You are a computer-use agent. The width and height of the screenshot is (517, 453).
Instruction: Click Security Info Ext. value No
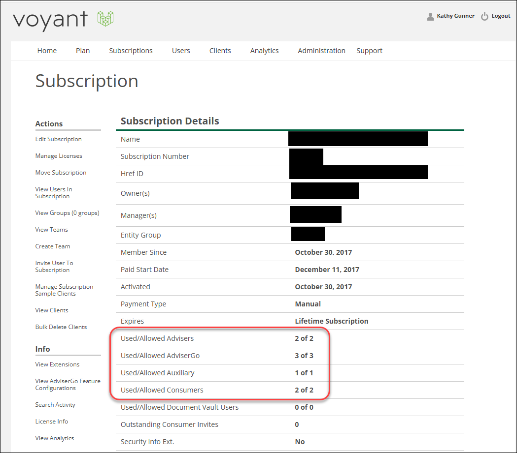300,442
